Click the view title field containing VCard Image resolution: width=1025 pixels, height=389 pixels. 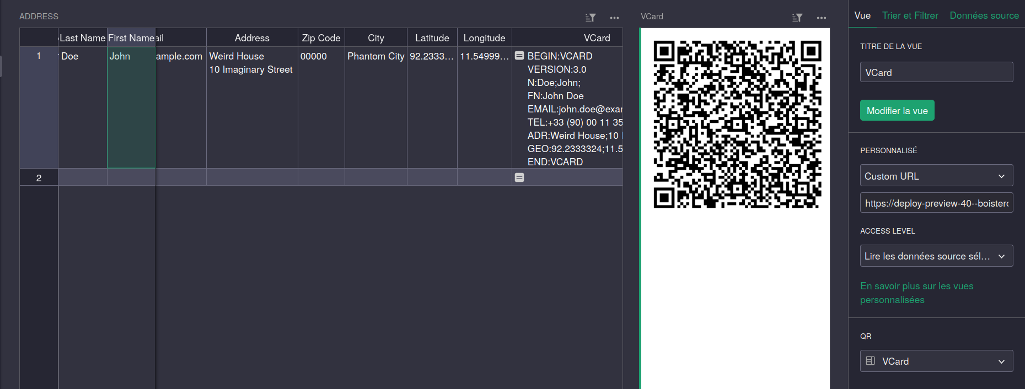tap(936, 72)
